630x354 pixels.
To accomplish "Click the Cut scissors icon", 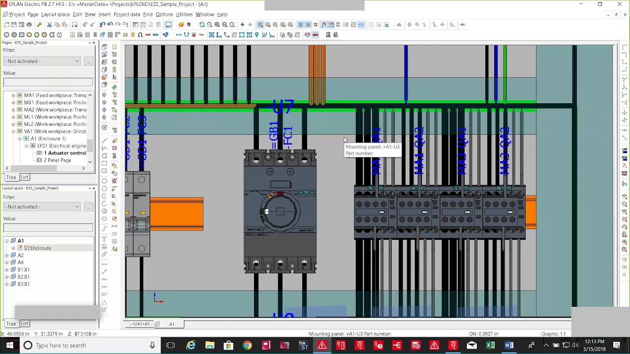I will [x=49, y=25].
